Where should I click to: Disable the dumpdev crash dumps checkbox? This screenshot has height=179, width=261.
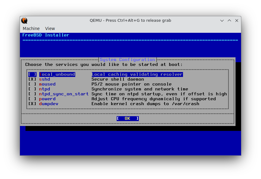click(x=32, y=104)
